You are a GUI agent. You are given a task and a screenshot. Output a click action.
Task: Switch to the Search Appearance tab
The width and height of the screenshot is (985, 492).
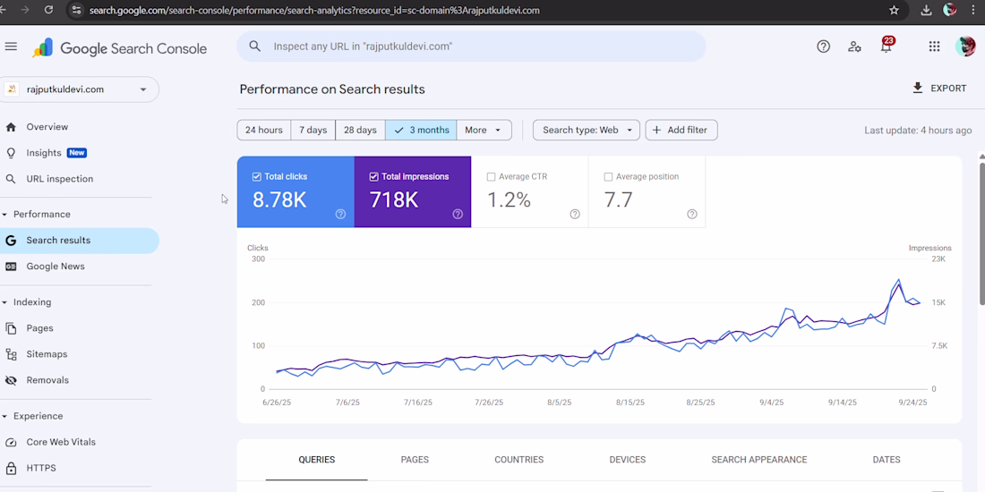758,460
